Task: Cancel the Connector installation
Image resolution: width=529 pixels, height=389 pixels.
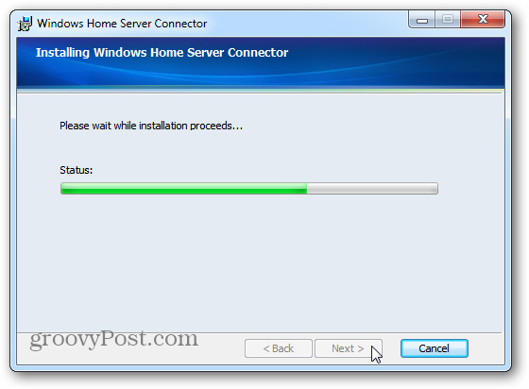Action: [x=435, y=348]
